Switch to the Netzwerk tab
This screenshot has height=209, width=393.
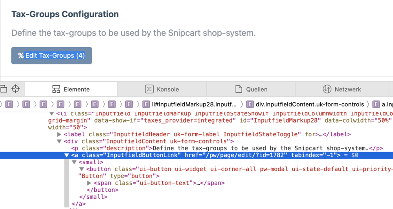click(x=342, y=90)
